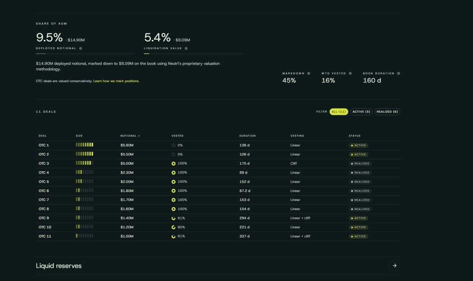Click the info icon next to Wtd Vested
The height and width of the screenshot is (281, 473).
click(x=350, y=73)
